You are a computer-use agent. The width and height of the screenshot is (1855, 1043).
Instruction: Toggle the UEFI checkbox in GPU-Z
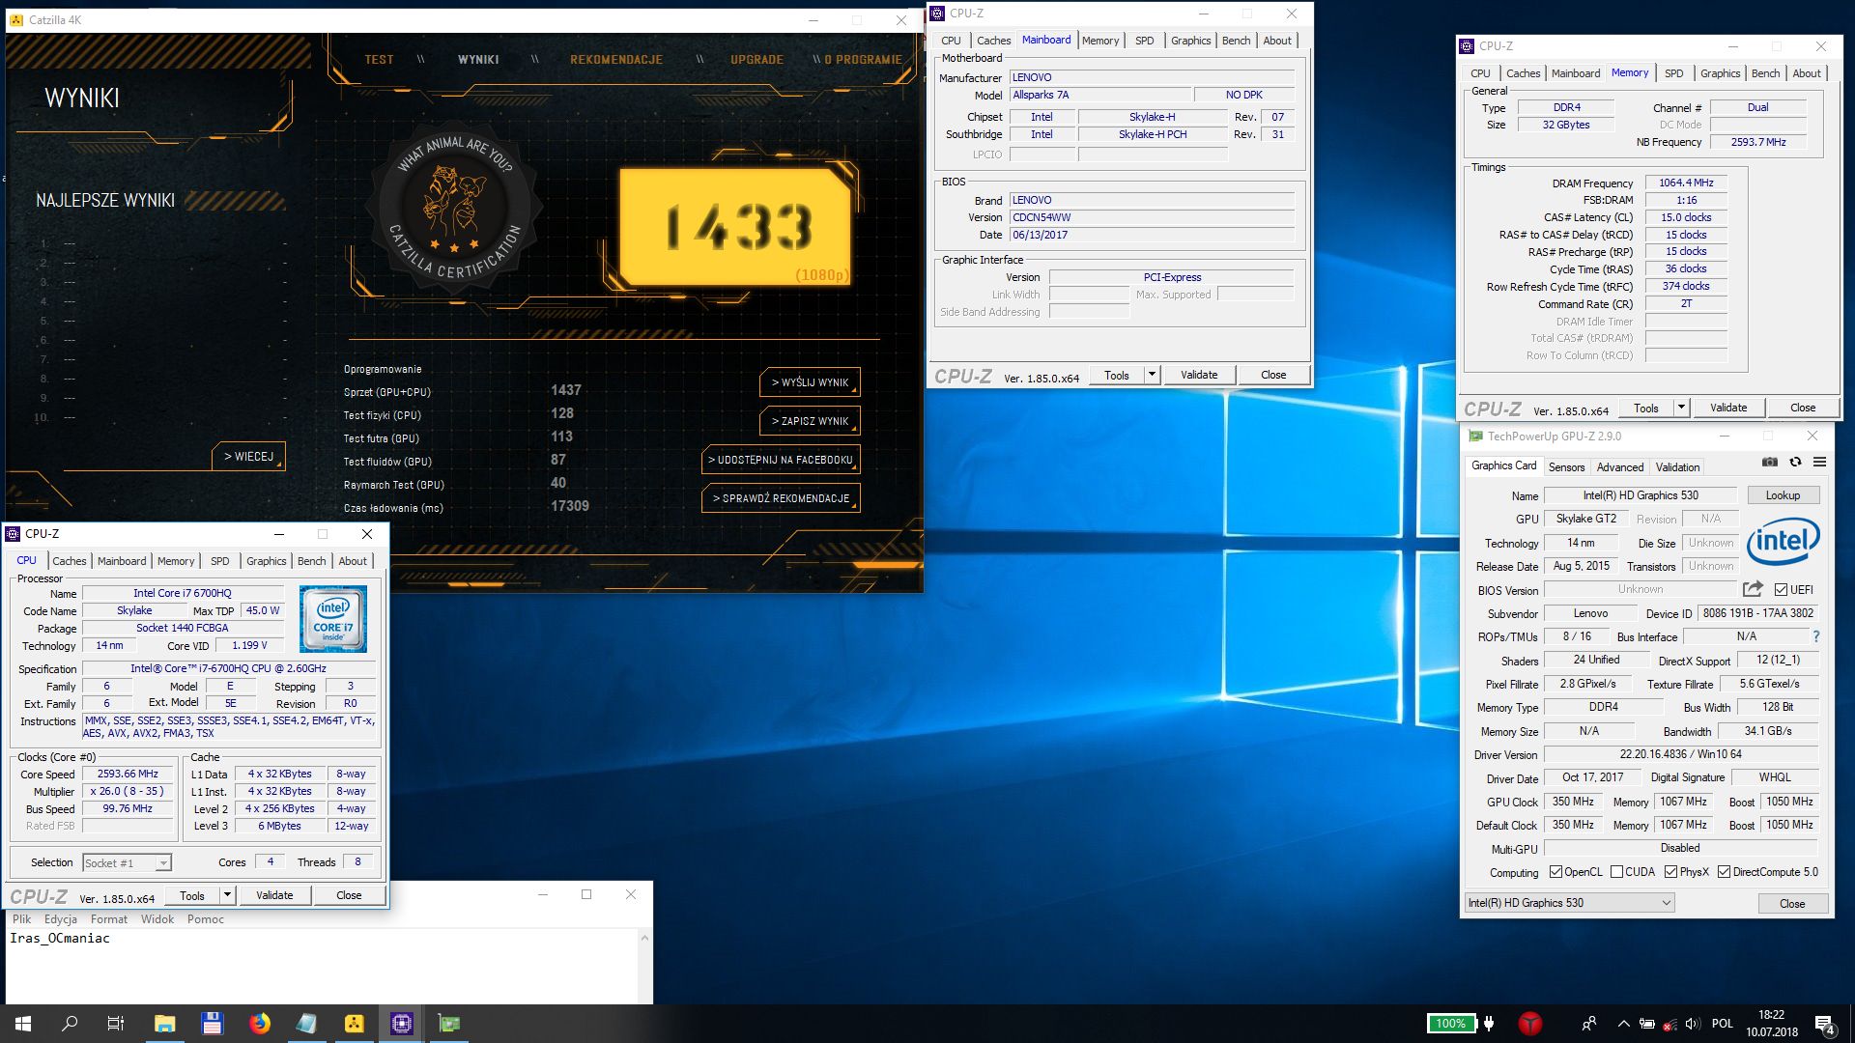(1780, 590)
